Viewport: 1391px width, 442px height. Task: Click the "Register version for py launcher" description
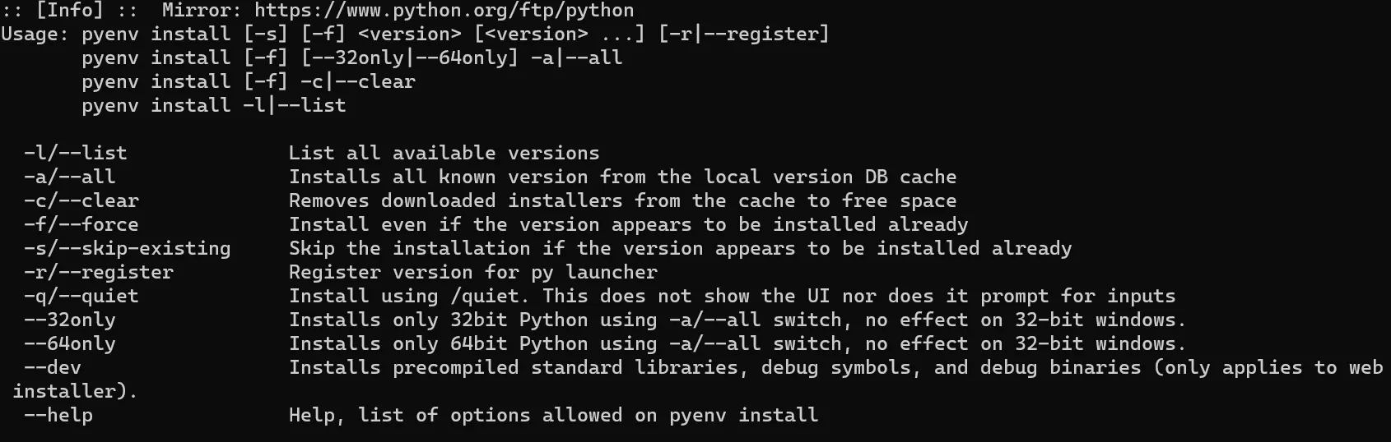click(472, 272)
